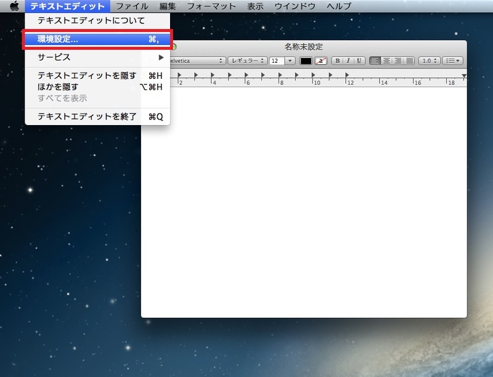Image resolution: width=493 pixels, height=377 pixels.
Task: Open the text background color swatch
Action: click(x=320, y=60)
